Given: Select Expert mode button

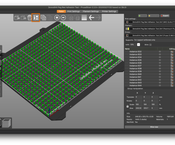Looking at the screenshot, I should pyautogui.click(x=165, y=16).
